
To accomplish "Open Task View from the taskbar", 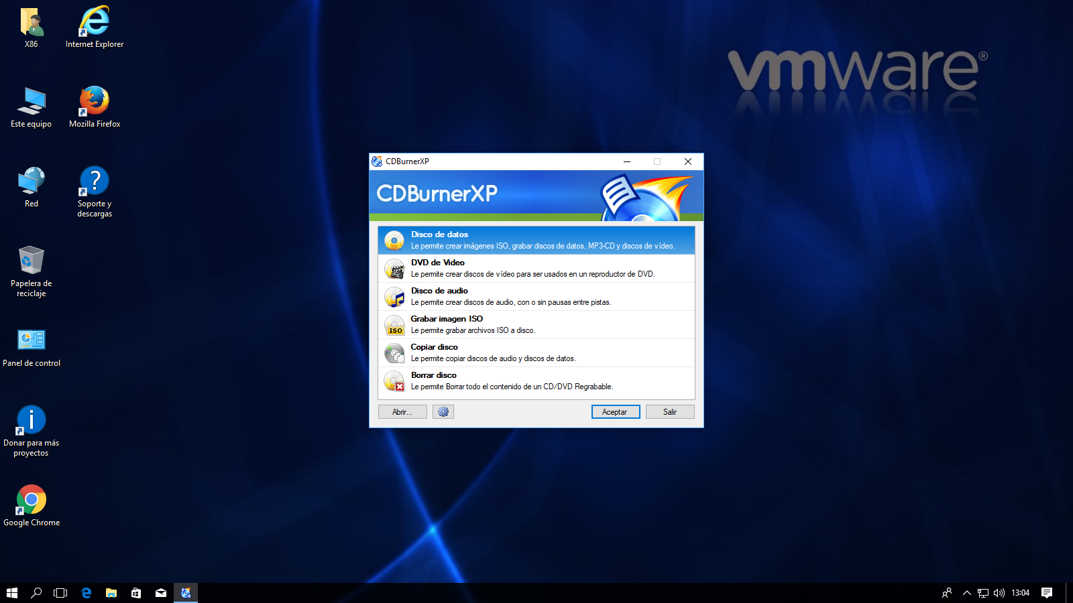I will tap(60, 593).
